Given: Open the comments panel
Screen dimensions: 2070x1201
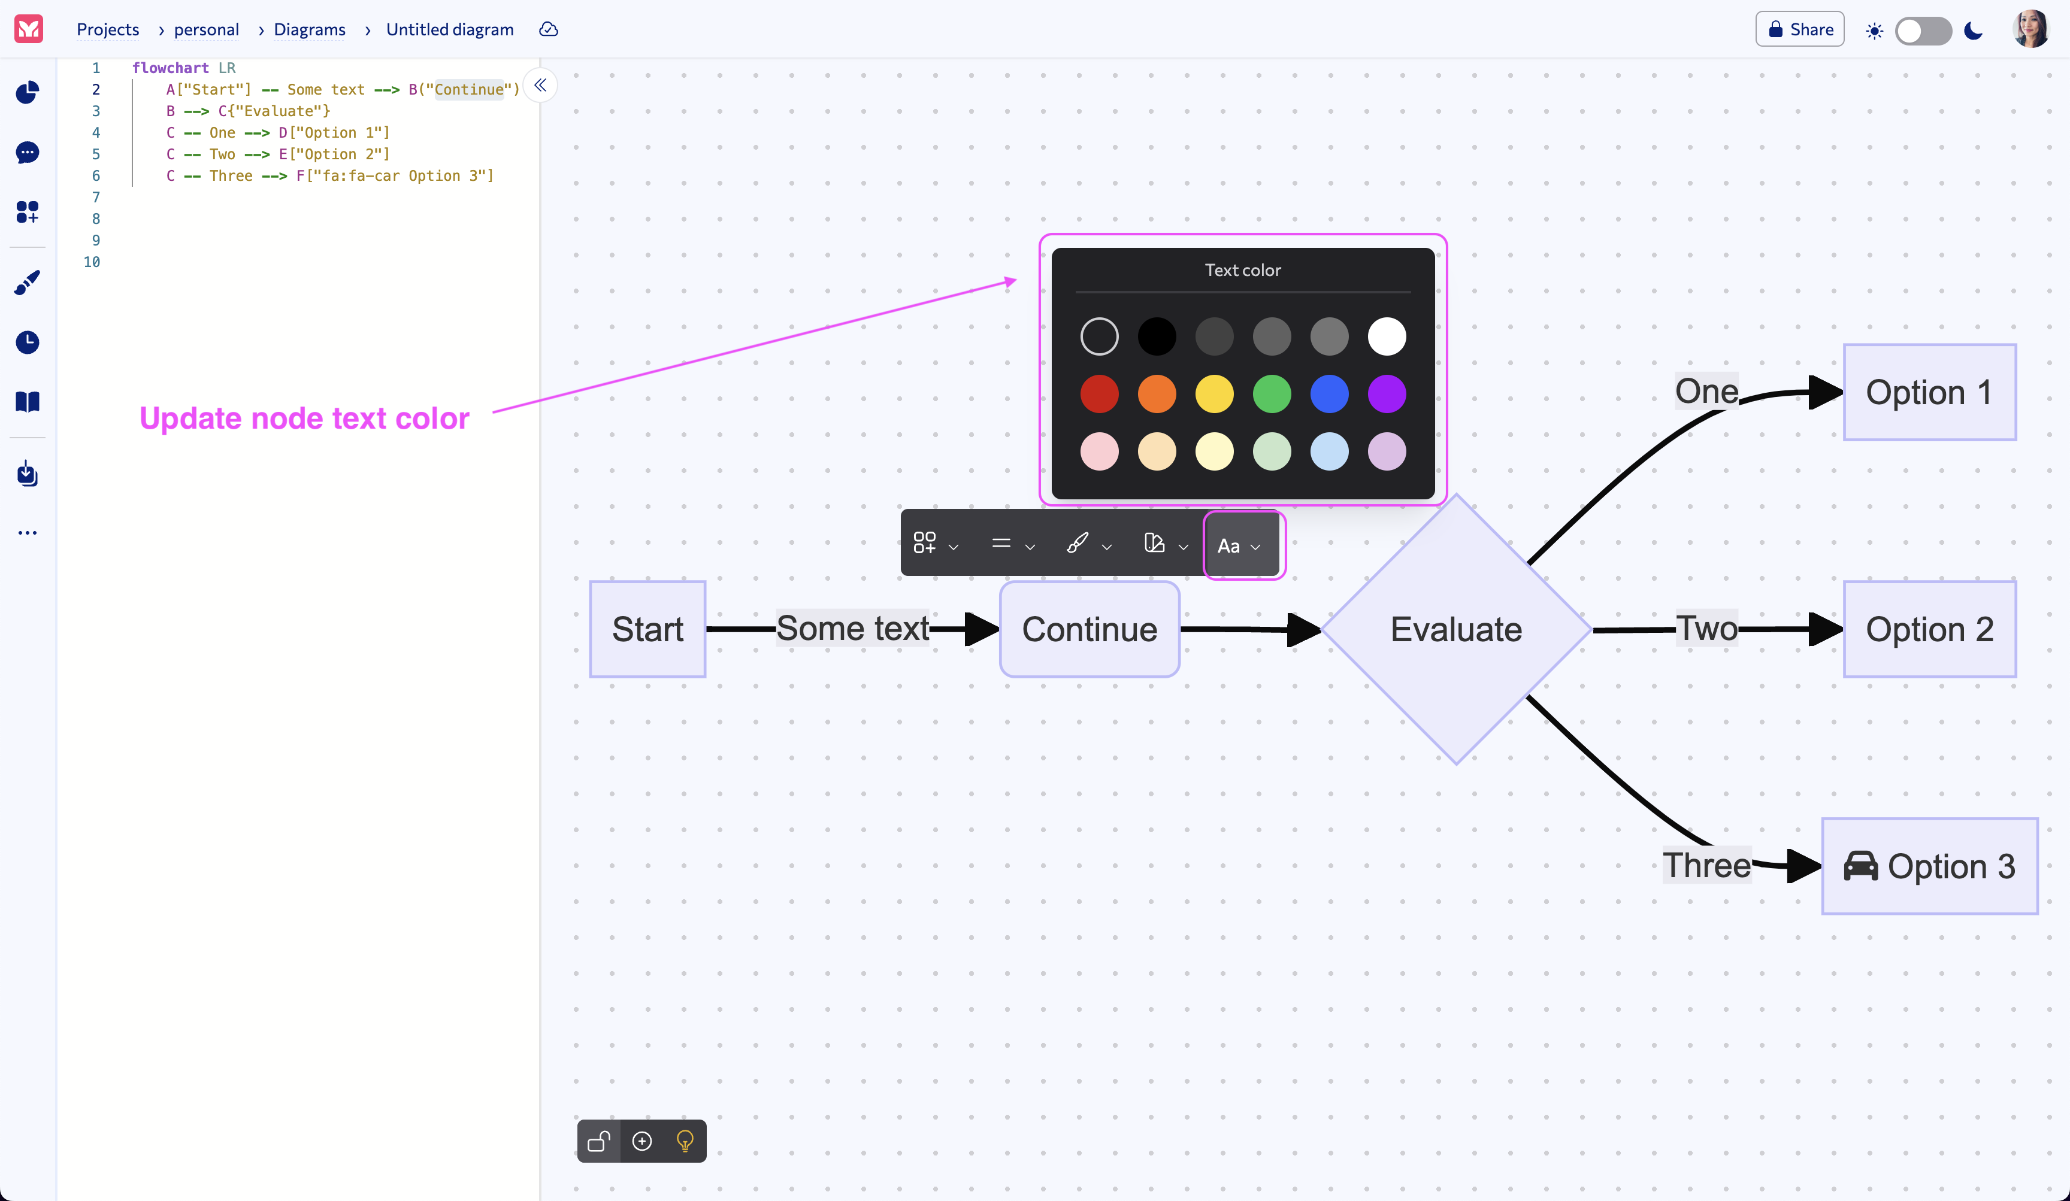Looking at the screenshot, I should 27,153.
